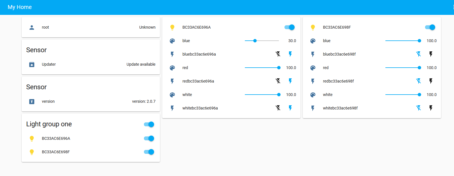Click bolt icon left of bluebc33ac6e696a
The height and width of the screenshot is (176, 454).
[x=172, y=54]
